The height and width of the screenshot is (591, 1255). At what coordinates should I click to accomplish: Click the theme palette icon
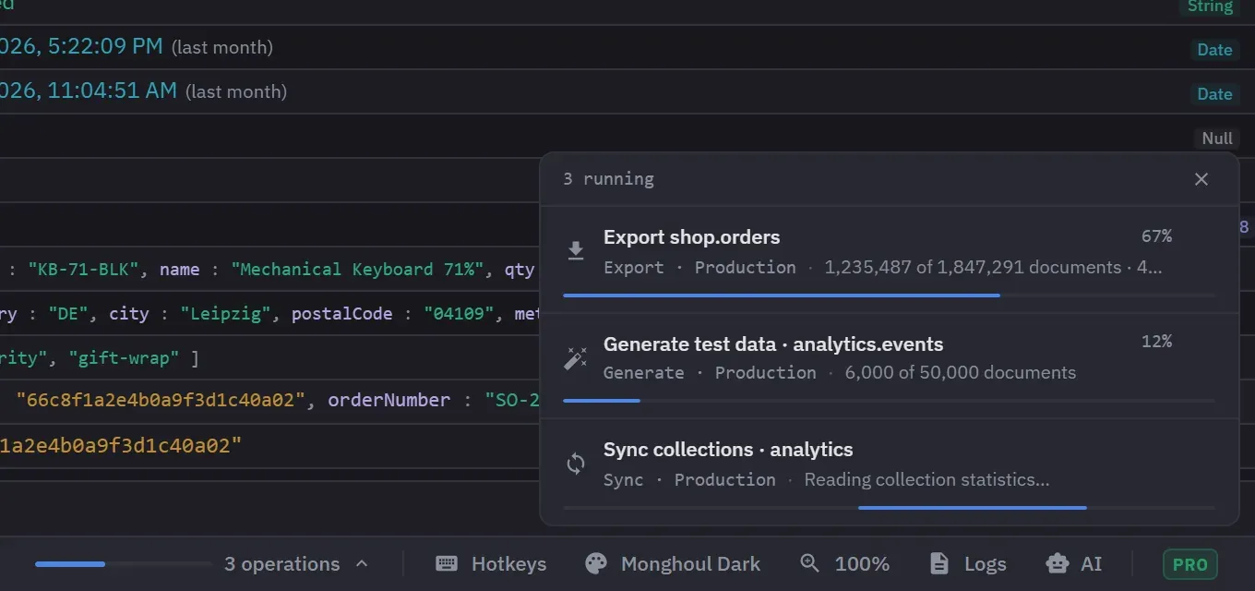pos(597,563)
